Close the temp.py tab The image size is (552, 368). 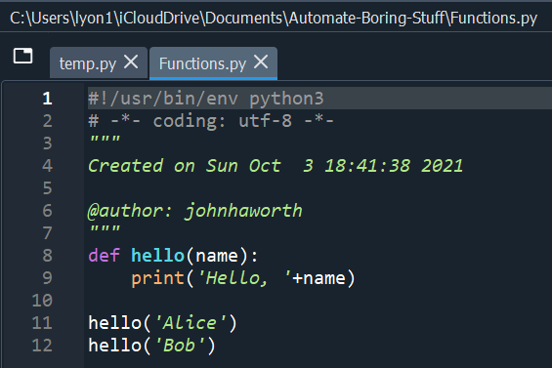(131, 62)
